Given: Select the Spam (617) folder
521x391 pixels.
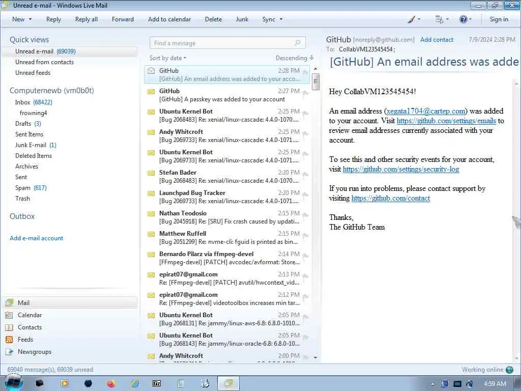Looking at the screenshot, I should pyautogui.click(x=31, y=187).
